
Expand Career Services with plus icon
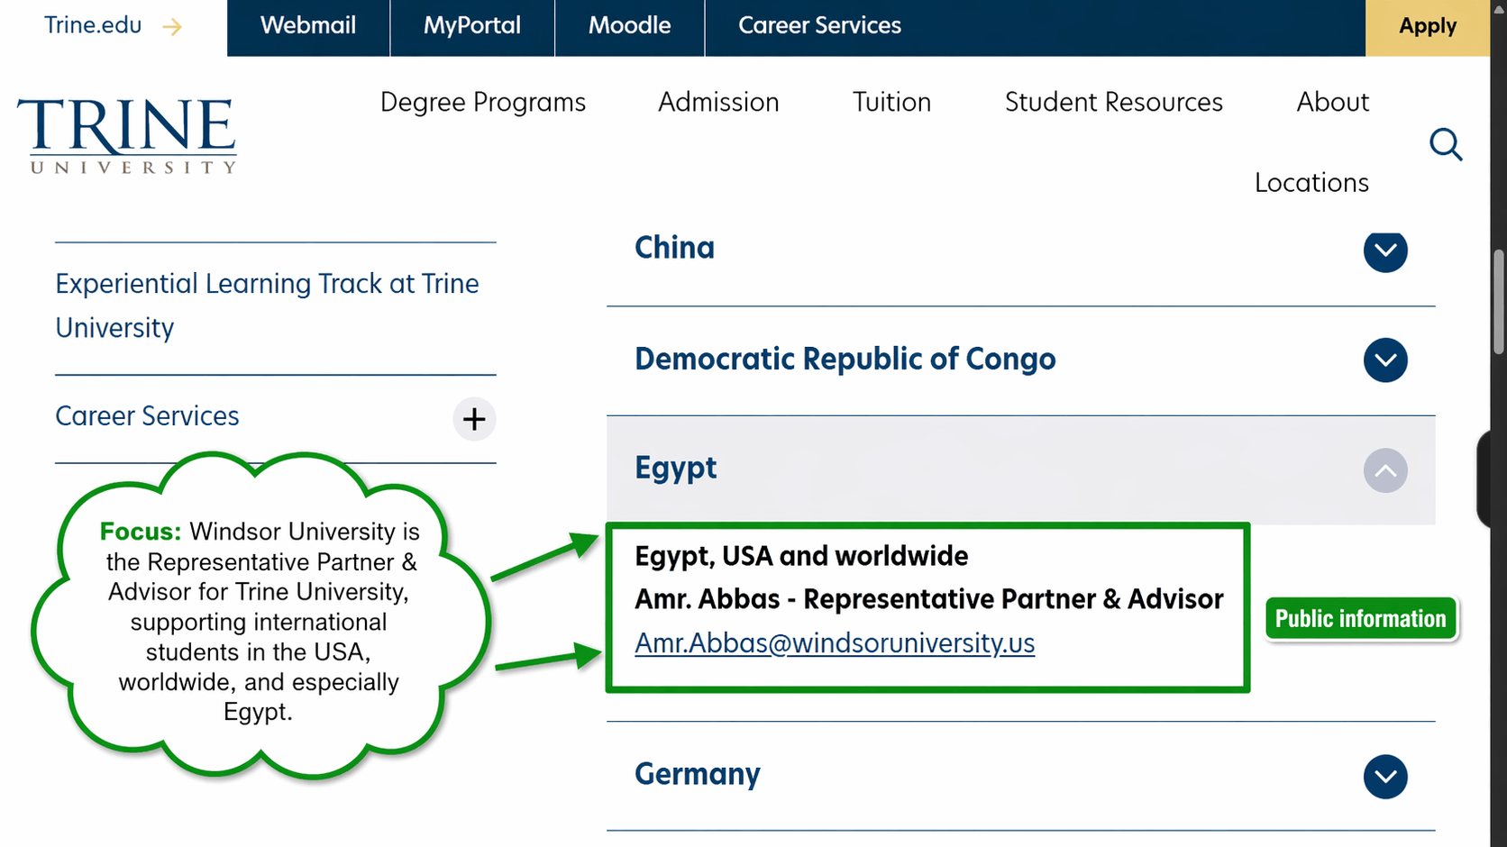[x=474, y=419]
